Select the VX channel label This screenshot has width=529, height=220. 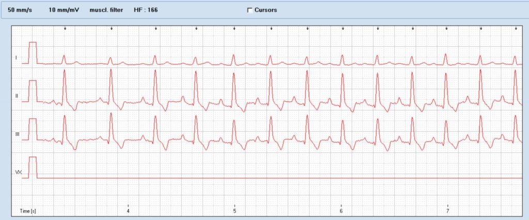click(x=19, y=172)
